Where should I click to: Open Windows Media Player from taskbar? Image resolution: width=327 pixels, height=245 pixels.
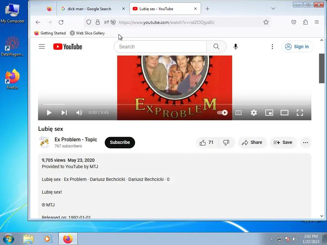47,239
